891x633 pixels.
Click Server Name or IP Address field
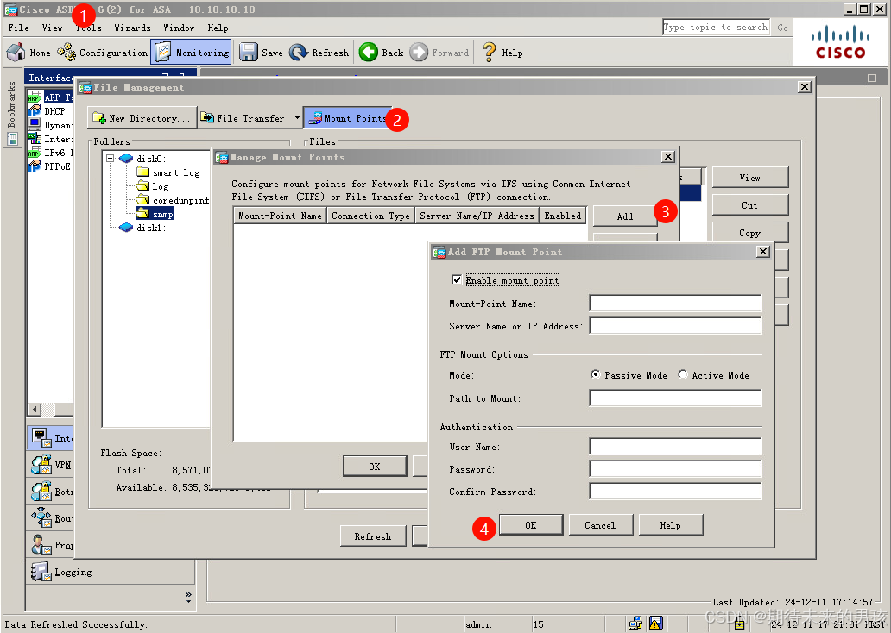coord(675,326)
